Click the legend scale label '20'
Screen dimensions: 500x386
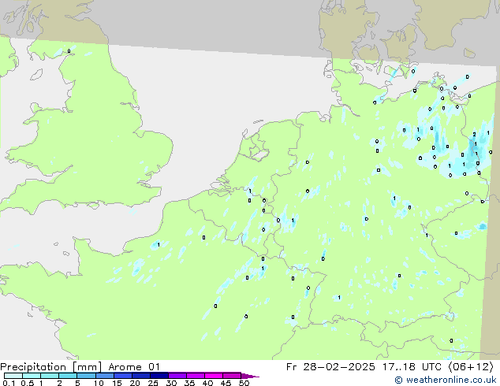coord(135,383)
